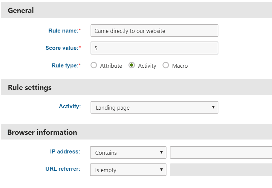Click the Rule type field label
Image resolution: width=272 pixels, height=188 pixels.
click(66, 66)
